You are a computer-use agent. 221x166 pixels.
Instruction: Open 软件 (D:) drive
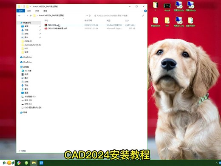point(28,100)
